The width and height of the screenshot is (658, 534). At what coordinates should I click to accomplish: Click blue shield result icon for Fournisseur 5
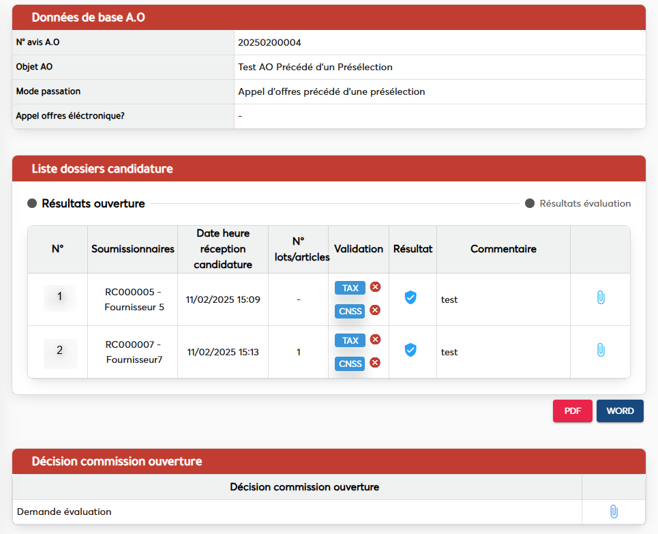pos(410,297)
